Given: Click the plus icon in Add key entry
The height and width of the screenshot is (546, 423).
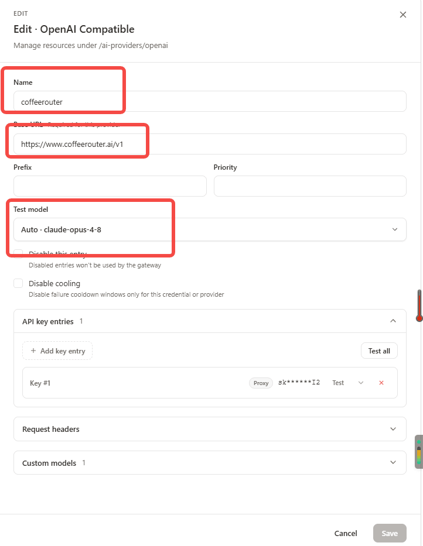Looking at the screenshot, I should [33, 351].
